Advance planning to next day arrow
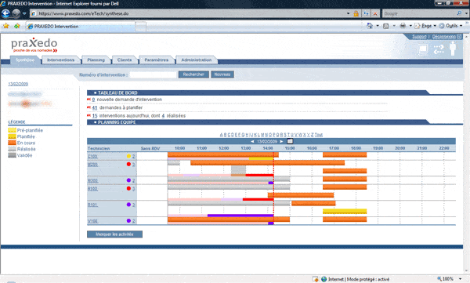 point(281,141)
